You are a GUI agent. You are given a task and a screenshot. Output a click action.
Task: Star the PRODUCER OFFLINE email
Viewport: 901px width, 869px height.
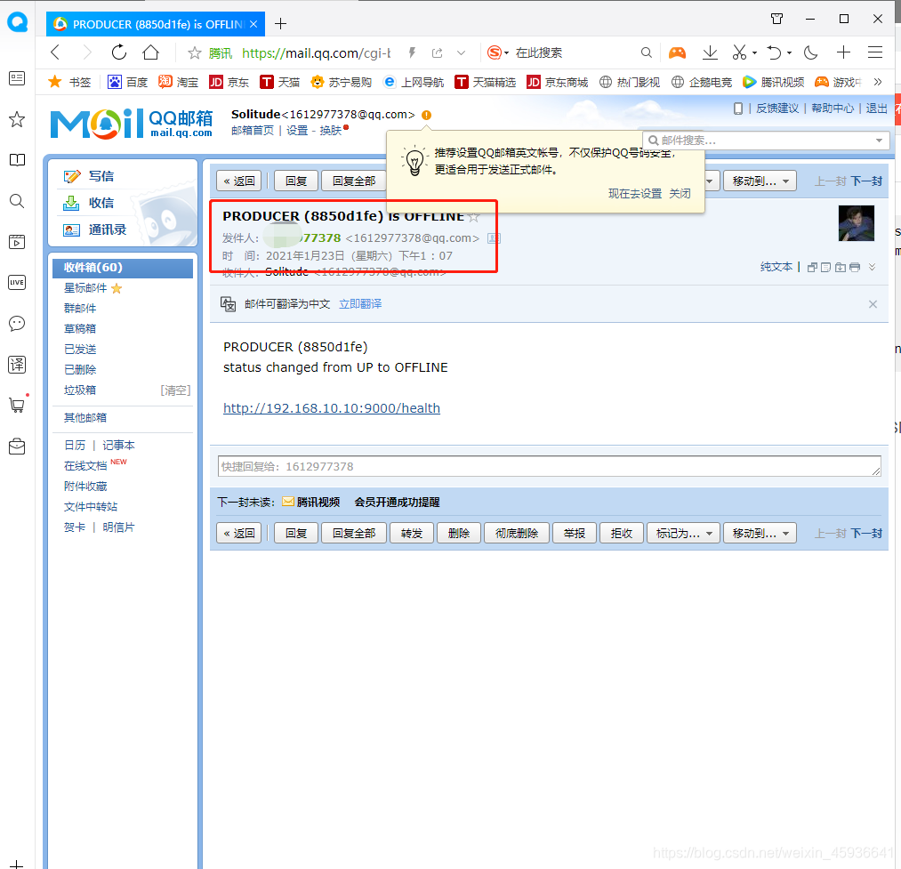coord(474,217)
